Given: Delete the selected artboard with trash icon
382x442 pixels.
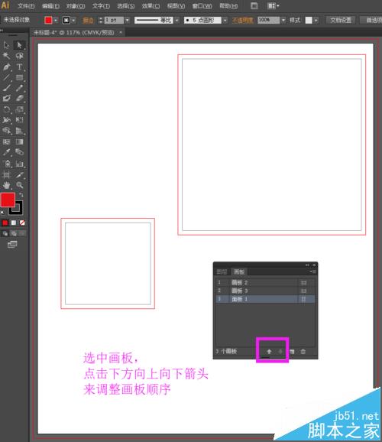Looking at the screenshot, I should point(303,352).
